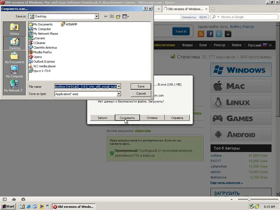Expand the File name dropdown arrow
This screenshot has height=210, width=280.
119,87
